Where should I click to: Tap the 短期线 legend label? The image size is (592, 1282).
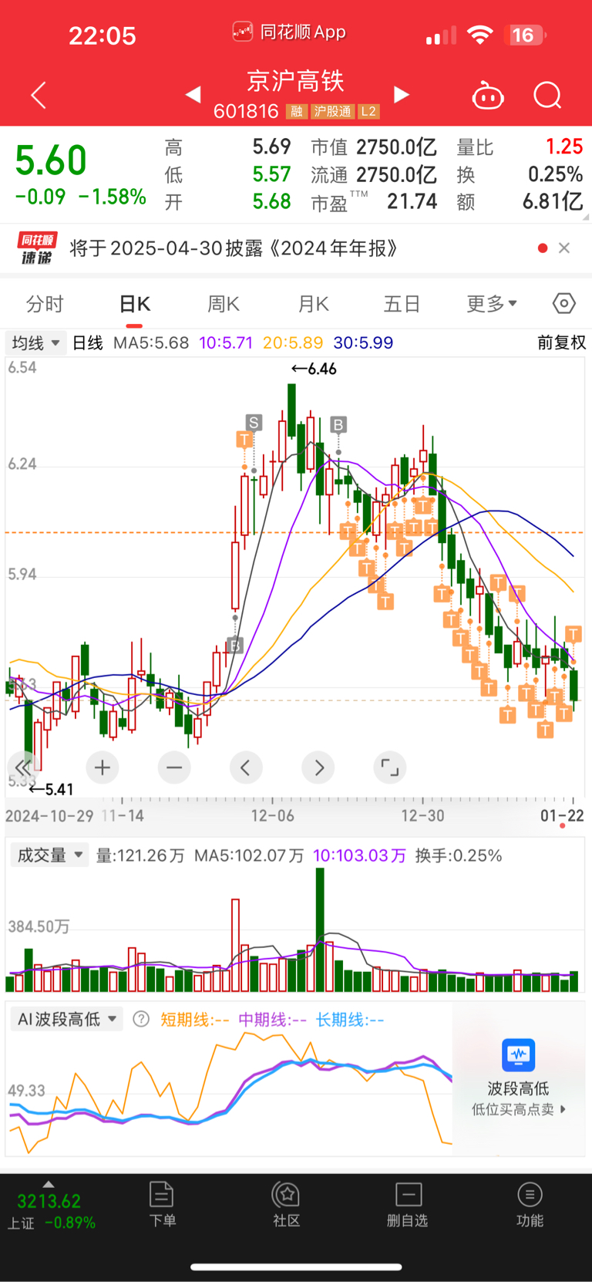(x=194, y=1019)
